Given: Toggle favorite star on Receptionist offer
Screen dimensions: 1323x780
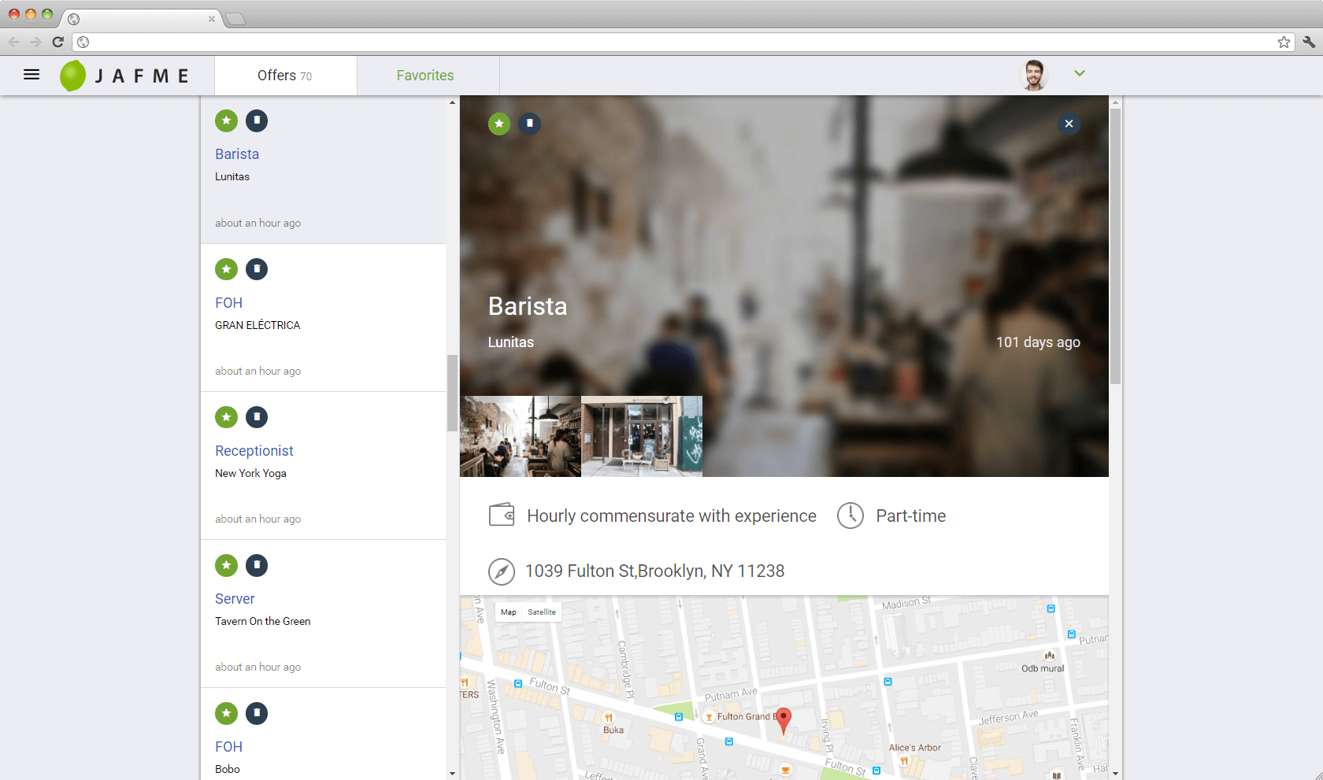Looking at the screenshot, I should click(x=227, y=417).
